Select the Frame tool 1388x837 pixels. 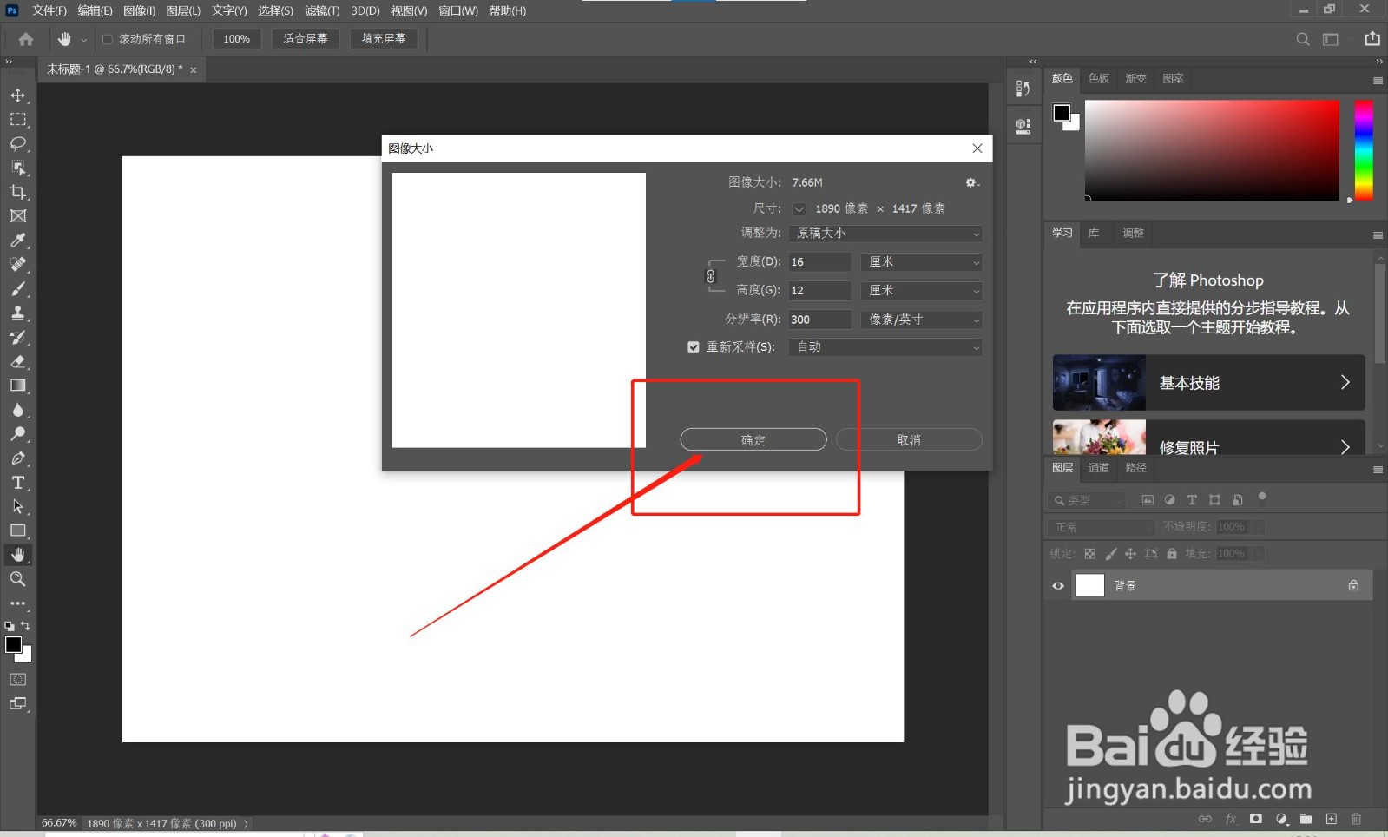pyautogui.click(x=17, y=216)
